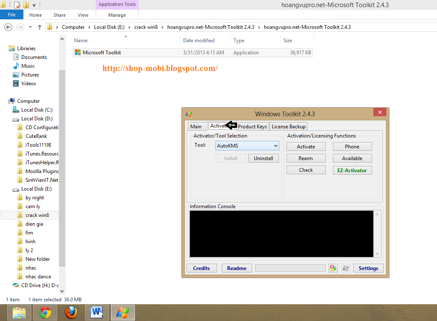Click the Information Console scroll down arrow

coord(377,254)
